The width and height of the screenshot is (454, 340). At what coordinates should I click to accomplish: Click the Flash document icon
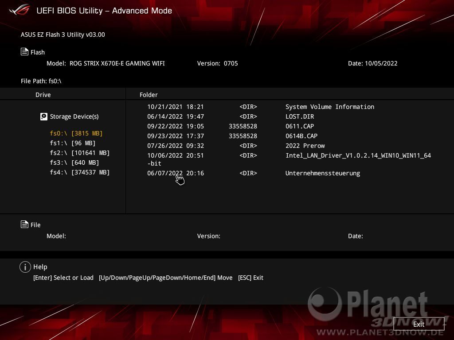pyautogui.click(x=24, y=52)
